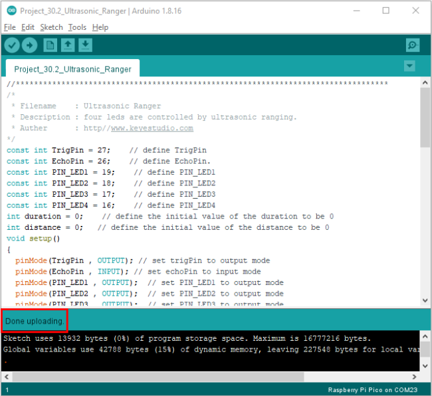Open the Help menu

(100, 27)
